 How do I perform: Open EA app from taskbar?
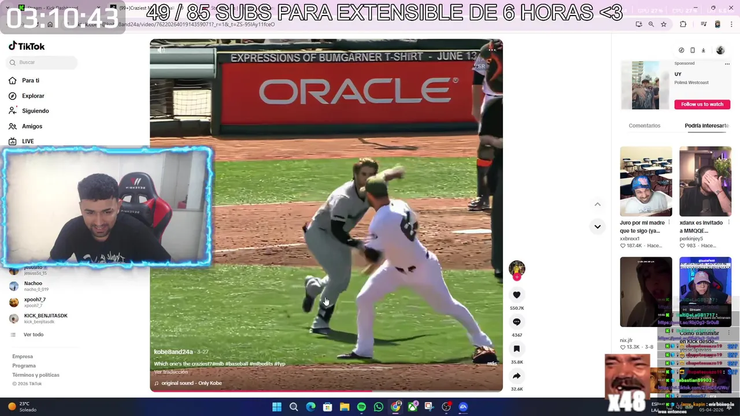pyautogui.click(x=463, y=407)
